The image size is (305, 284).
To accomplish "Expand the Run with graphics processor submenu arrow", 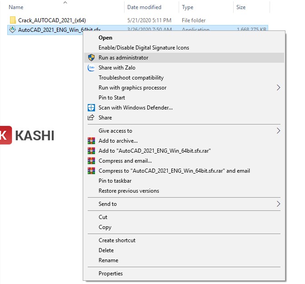I will tap(278, 88).
